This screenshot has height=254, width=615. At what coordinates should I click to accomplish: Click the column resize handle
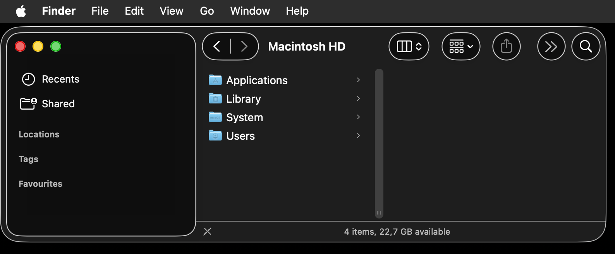tap(379, 213)
